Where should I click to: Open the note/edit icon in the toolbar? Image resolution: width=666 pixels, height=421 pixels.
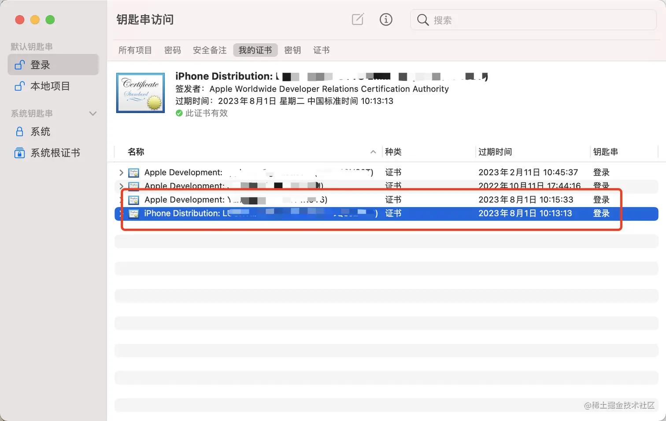(357, 19)
